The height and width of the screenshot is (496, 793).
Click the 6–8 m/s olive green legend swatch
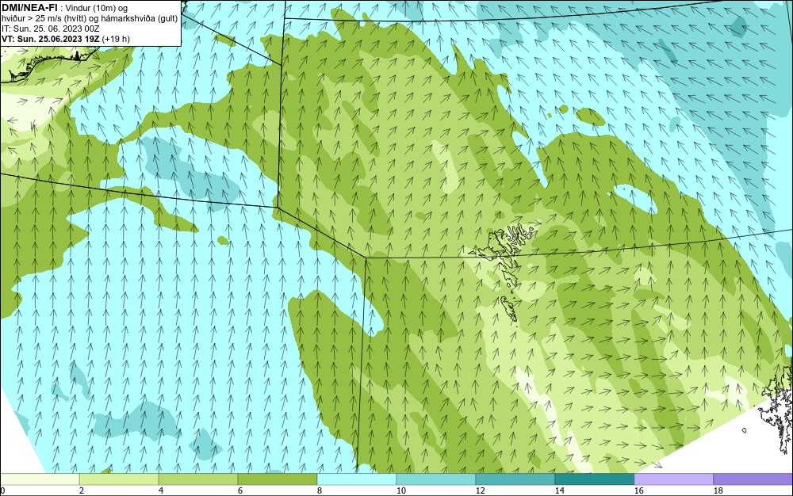coord(278,479)
